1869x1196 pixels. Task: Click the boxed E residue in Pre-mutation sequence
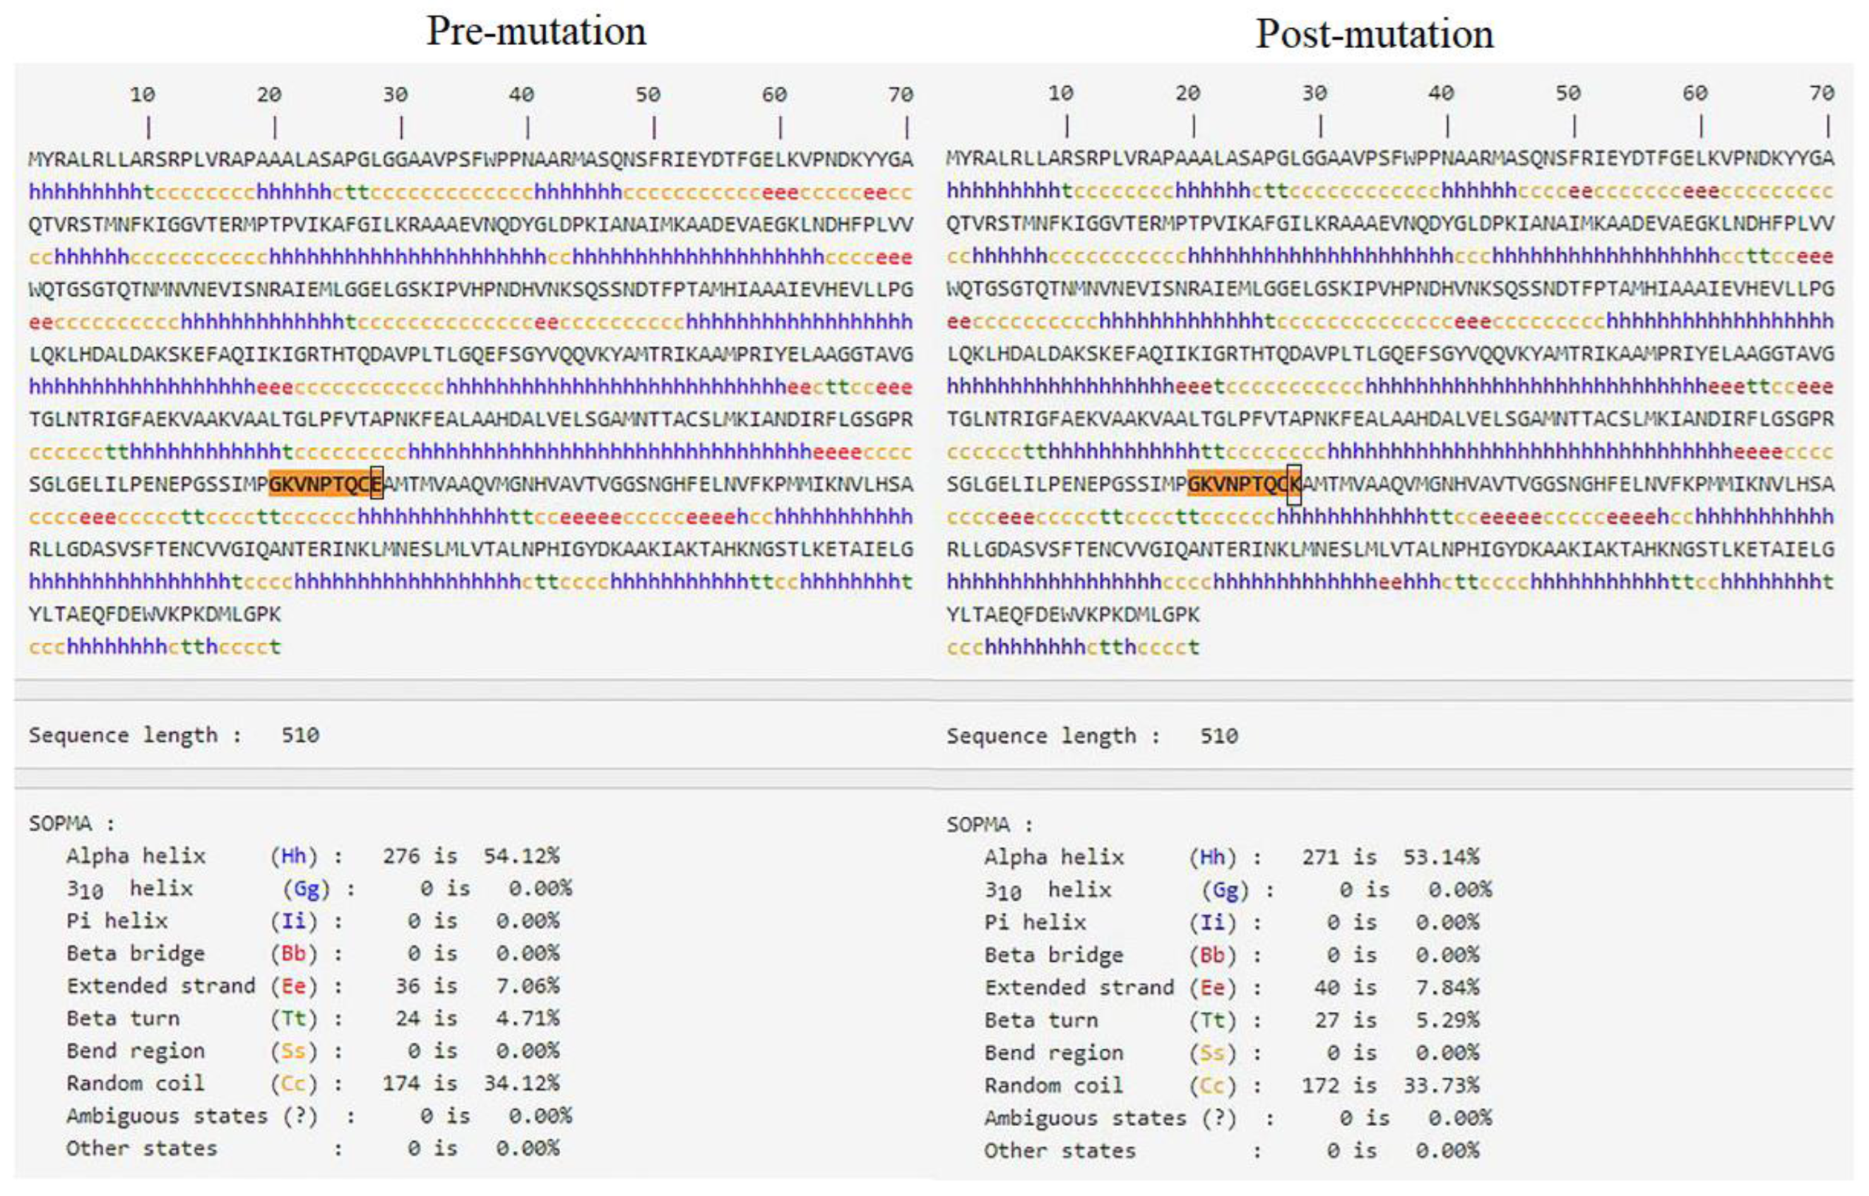[x=376, y=484]
